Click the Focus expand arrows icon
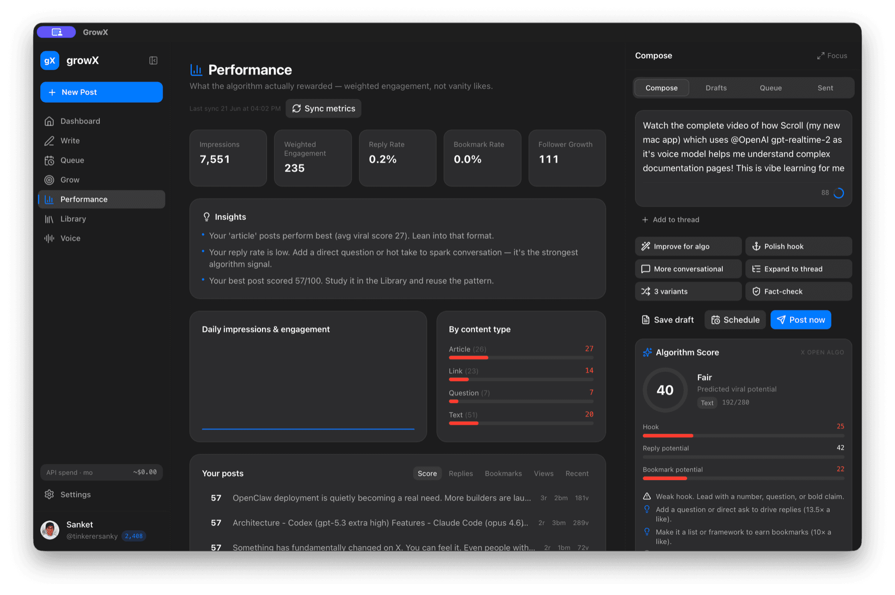Image resolution: width=895 pixels, height=595 pixels. point(820,56)
